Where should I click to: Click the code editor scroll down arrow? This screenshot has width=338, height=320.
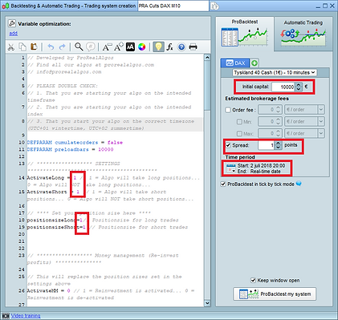[x=207, y=303]
